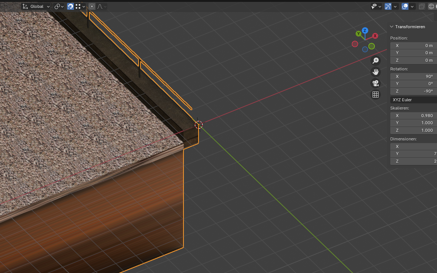The height and width of the screenshot is (273, 437).
Task: Click the Skalieren X value field
Action: (413, 116)
